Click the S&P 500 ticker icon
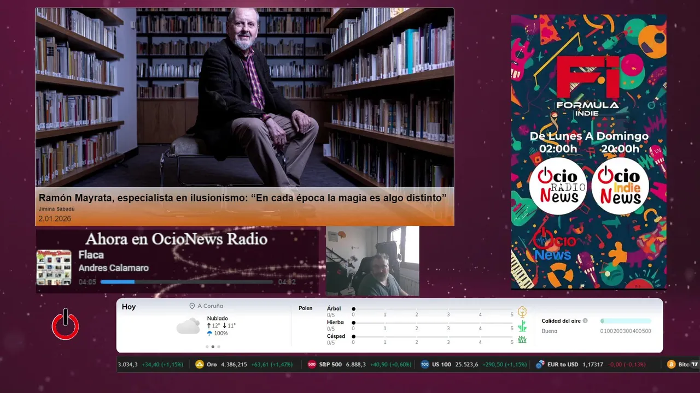 click(x=312, y=365)
